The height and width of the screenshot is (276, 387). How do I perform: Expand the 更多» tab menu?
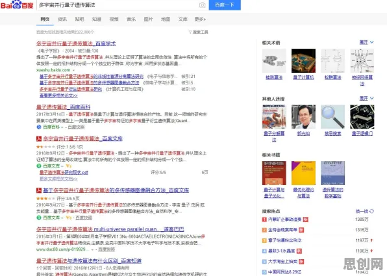(x=200, y=19)
